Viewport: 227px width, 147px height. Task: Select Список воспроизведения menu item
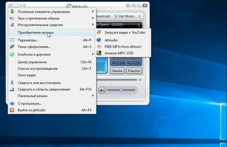[52, 68]
